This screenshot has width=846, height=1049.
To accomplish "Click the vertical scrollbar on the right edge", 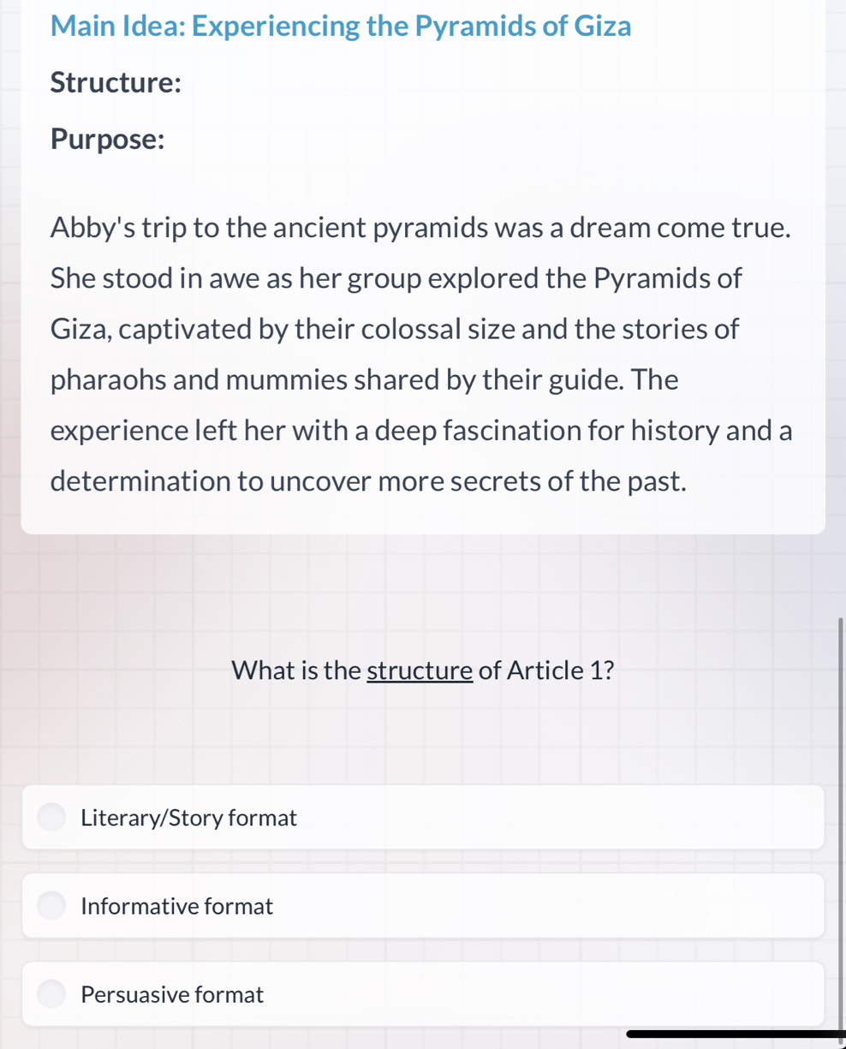I will pos(840,822).
